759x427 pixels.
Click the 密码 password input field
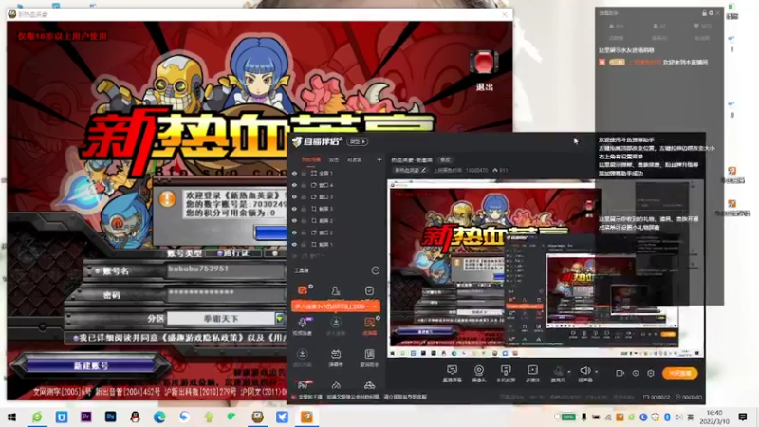pos(226,294)
